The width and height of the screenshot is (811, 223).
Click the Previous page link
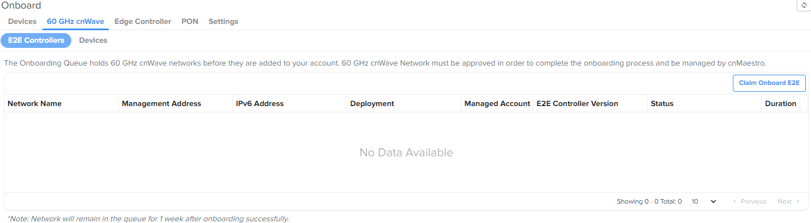(x=749, y=201)
